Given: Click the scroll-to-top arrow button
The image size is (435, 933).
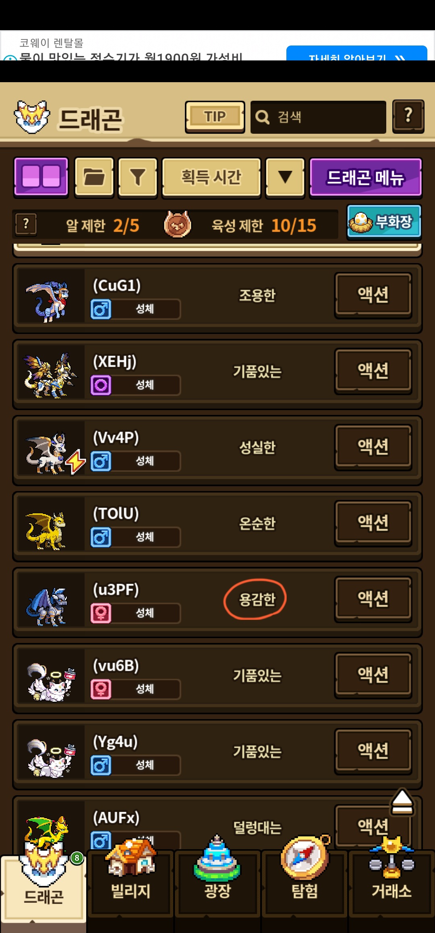Looking at the screenshot, I should [x=402, y=802].
